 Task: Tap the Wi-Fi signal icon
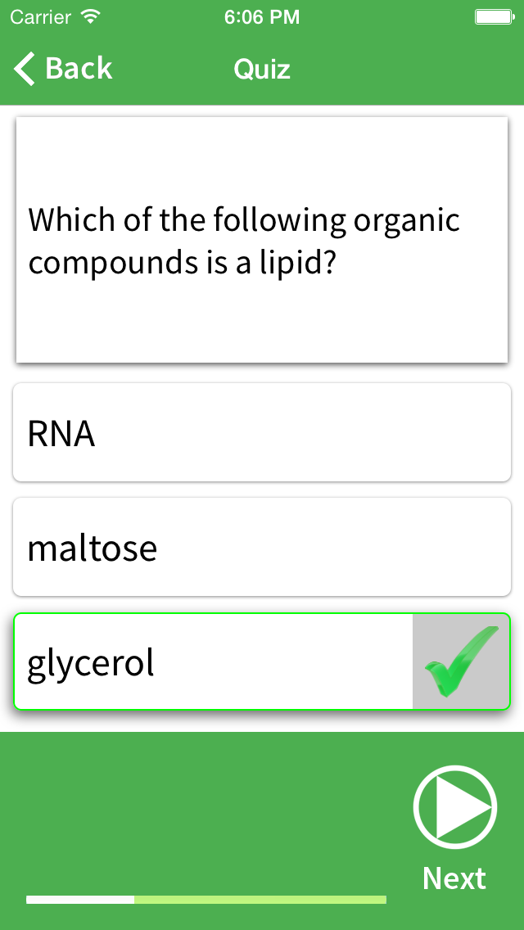pos(91,16)
